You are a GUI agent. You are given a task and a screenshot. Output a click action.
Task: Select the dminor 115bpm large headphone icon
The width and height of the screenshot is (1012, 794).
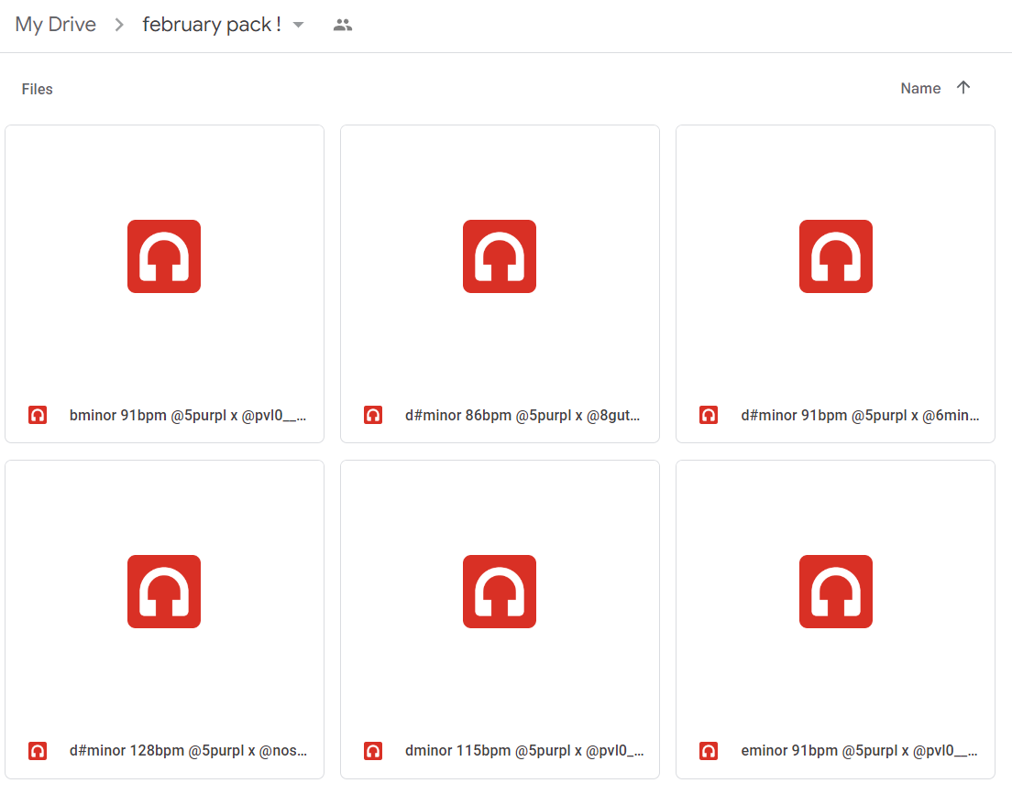click(500, 592)
